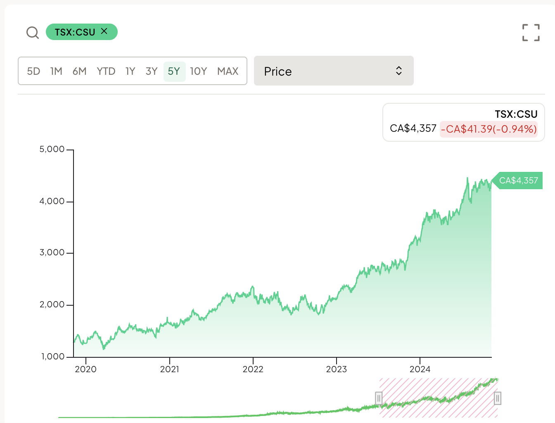Select the 1M time range
The image size is (555, 423).
[x=56, y=71]
